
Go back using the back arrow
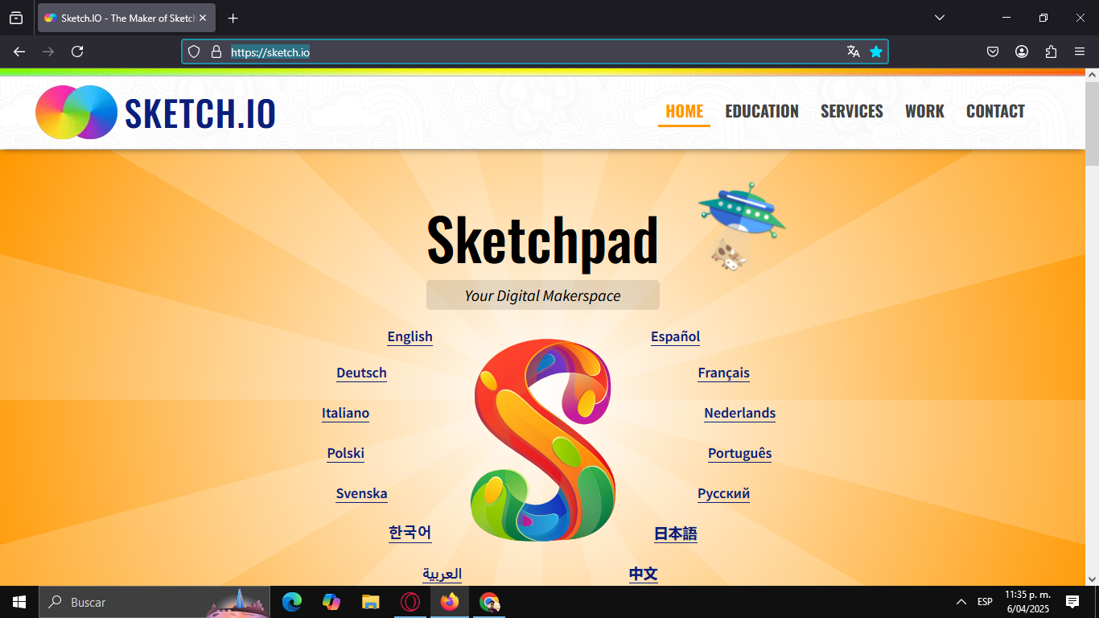(19, 51)
